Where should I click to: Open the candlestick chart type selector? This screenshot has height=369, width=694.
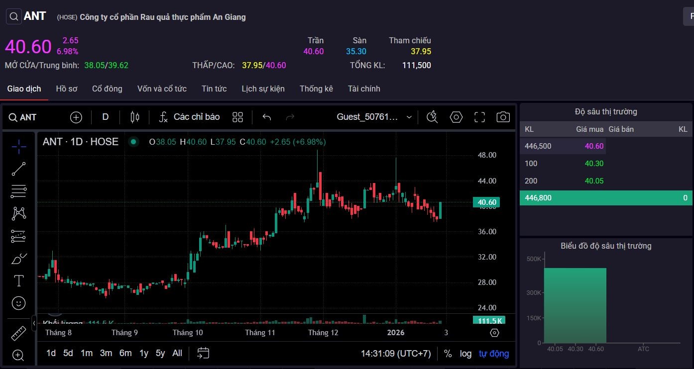[x=134, y=117]
